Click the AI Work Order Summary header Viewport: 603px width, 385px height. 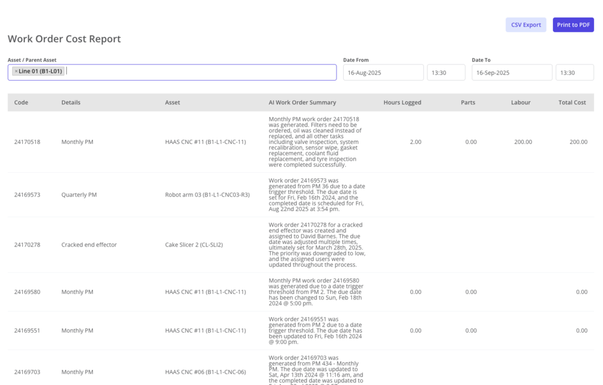302,102
